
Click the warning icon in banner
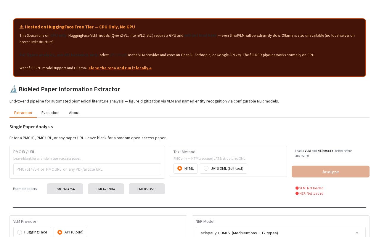pyautogui.click(x=22, y=27)
